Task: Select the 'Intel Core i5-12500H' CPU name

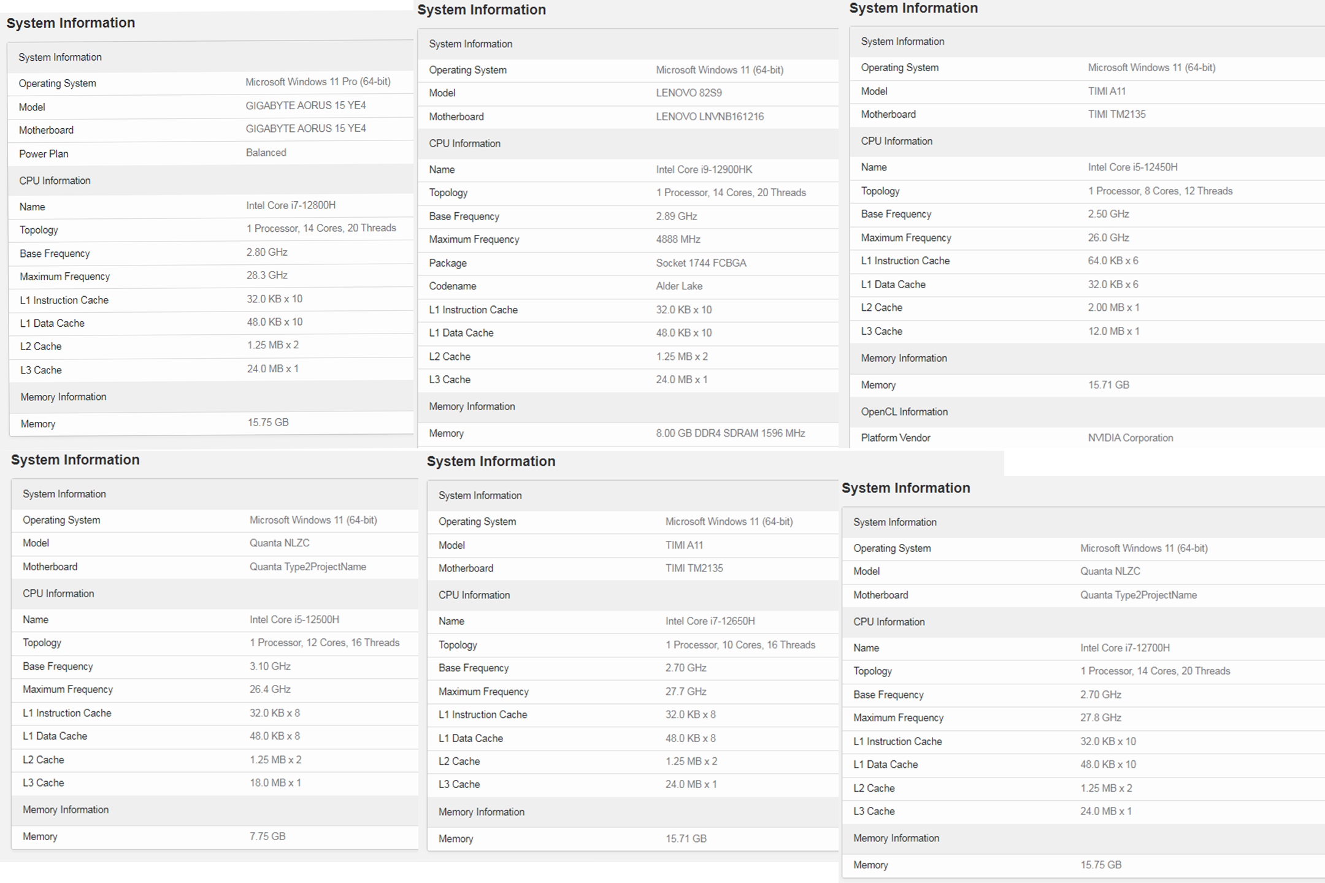Action: [294, 619]
